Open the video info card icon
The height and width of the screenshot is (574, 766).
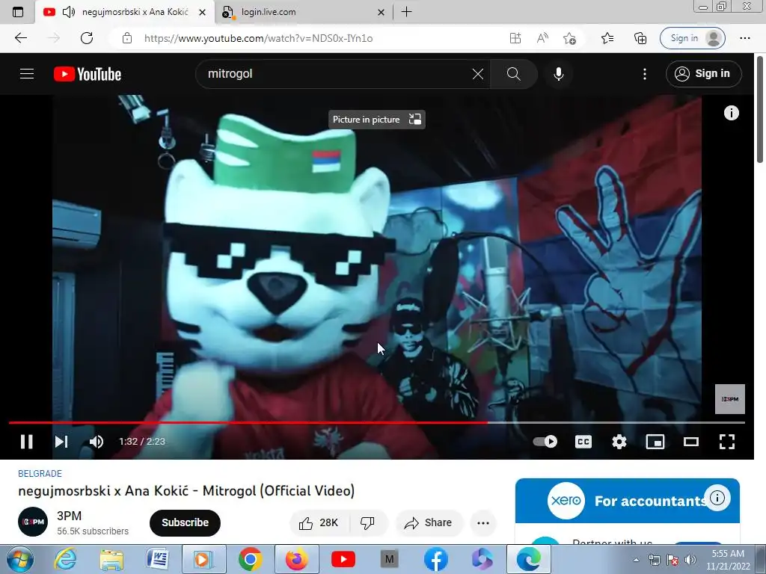click(732, 114)
